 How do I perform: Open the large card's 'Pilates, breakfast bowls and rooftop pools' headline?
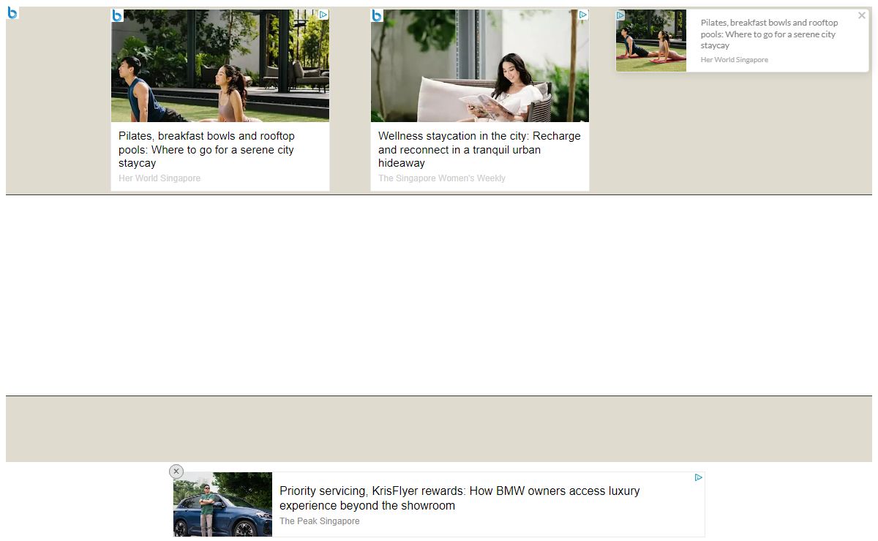point(206,150)
